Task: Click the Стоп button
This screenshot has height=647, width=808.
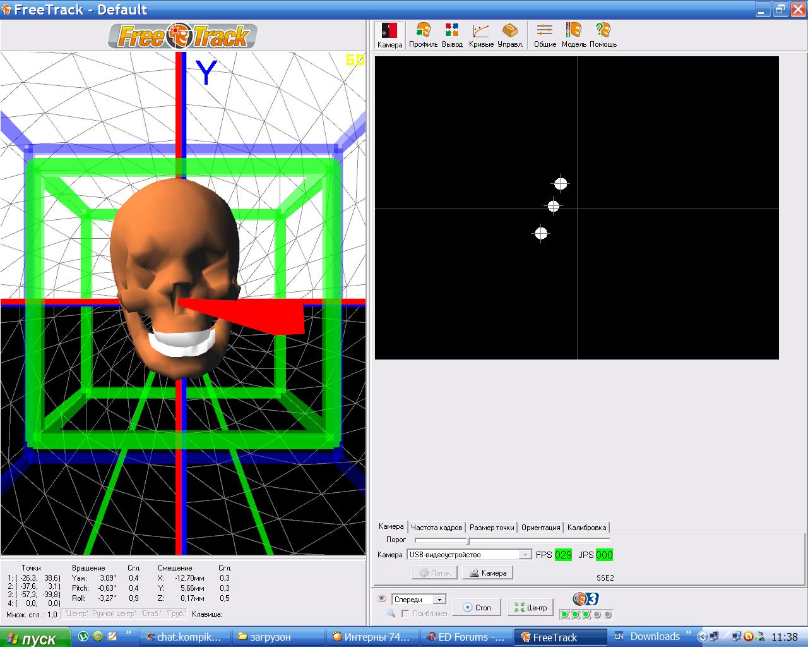Action: coord(477,607)
